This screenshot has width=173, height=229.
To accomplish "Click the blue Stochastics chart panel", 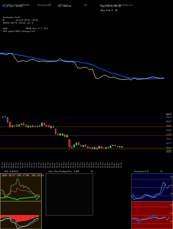I will tap(152, 187).
